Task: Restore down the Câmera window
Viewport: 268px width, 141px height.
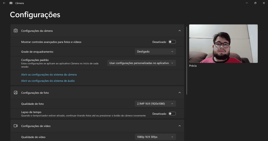Action: pos(255,3)
